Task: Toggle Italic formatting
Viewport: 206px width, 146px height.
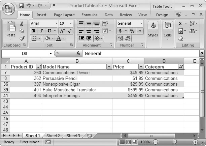Action: (x=41, y=31)
